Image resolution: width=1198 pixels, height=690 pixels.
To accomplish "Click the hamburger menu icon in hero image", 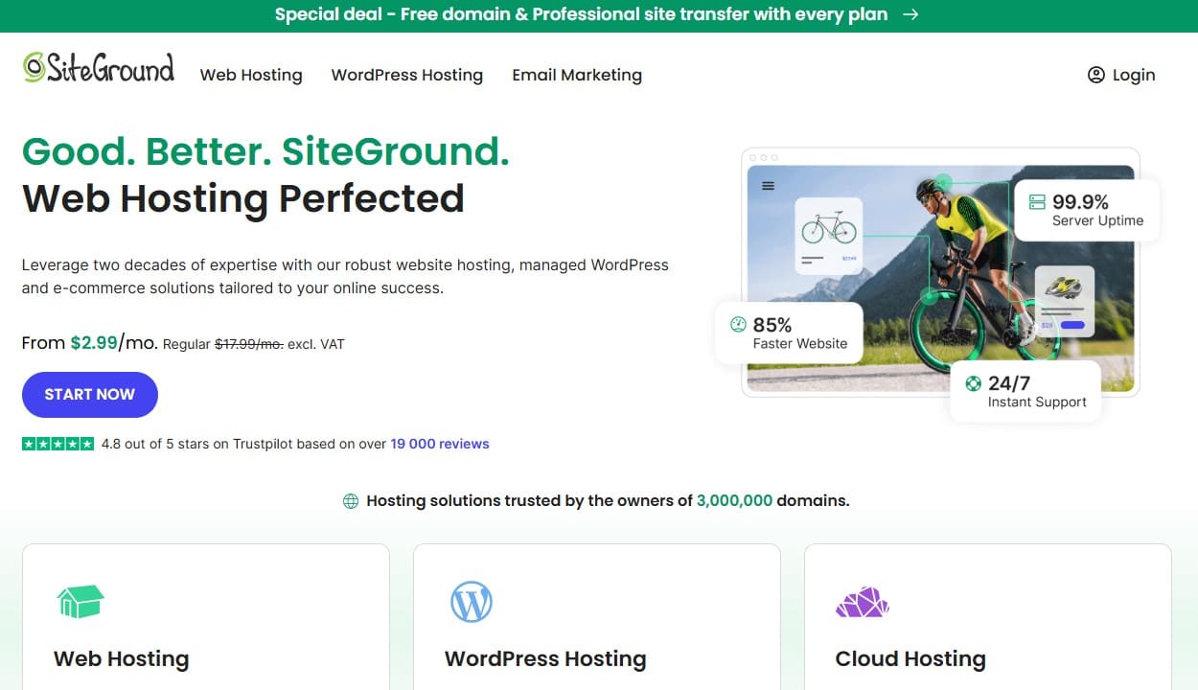I will click(x=768, y=186).
